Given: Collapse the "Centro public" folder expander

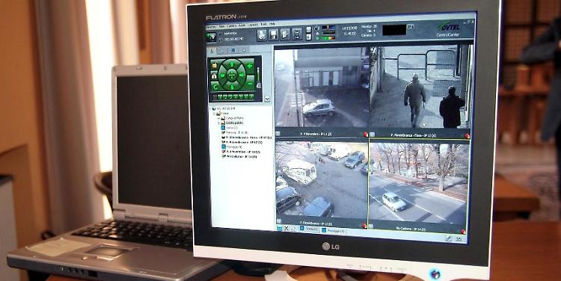Looking at the screenshot, I should 218,123.
